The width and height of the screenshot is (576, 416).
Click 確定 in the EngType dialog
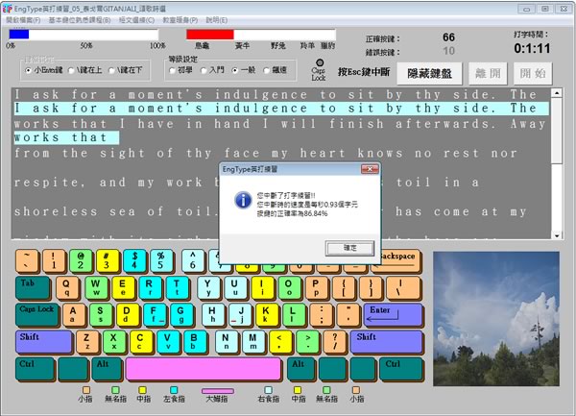349,248
